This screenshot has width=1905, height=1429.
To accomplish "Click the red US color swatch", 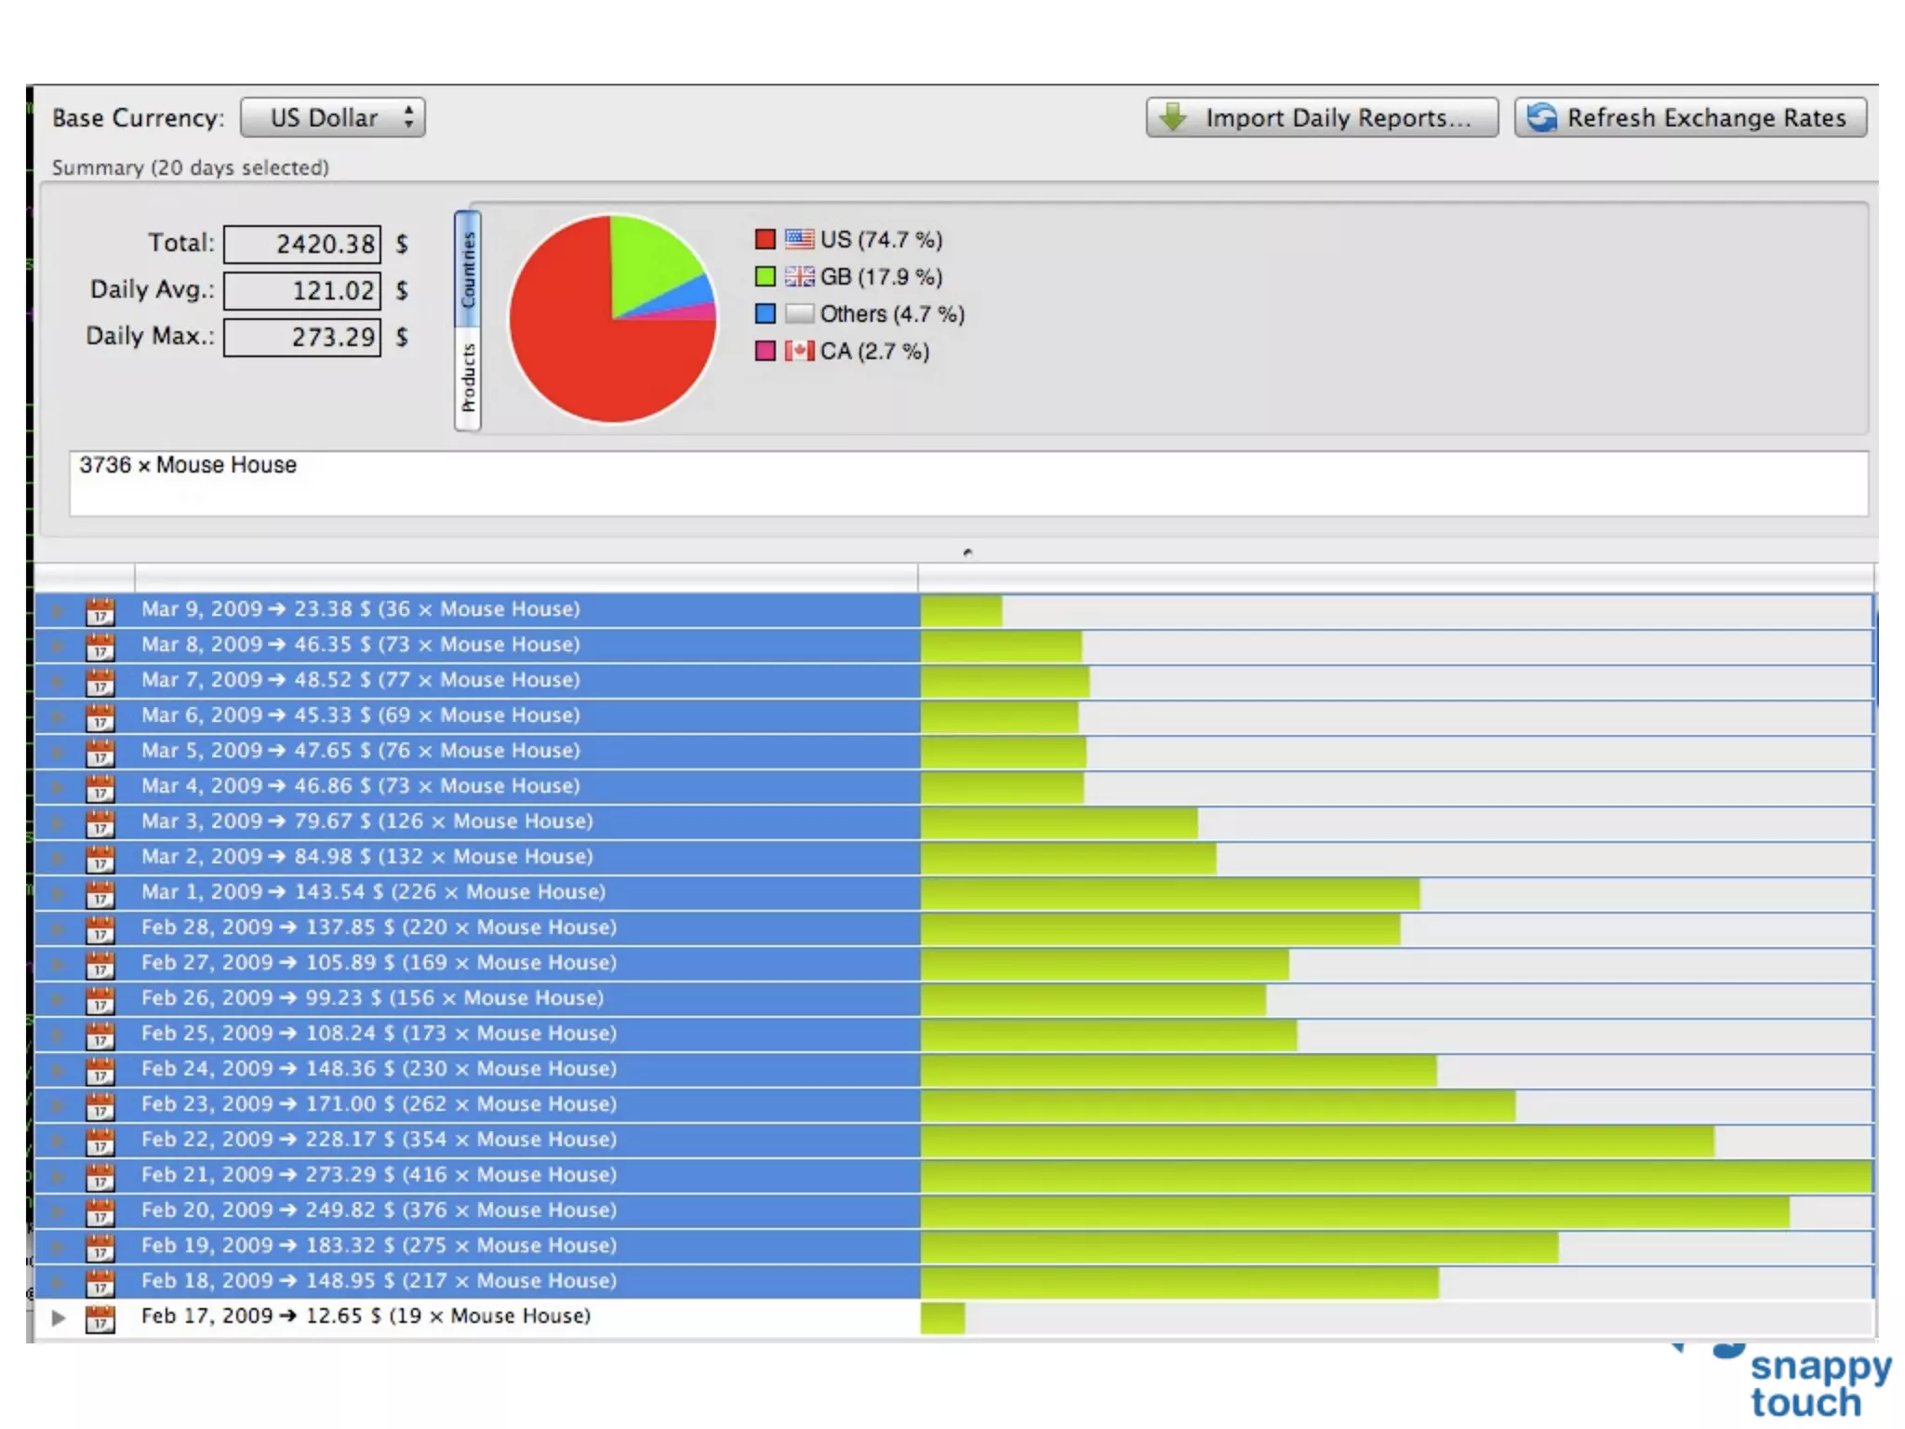I will pyautogui.click(x=765, y=239).
